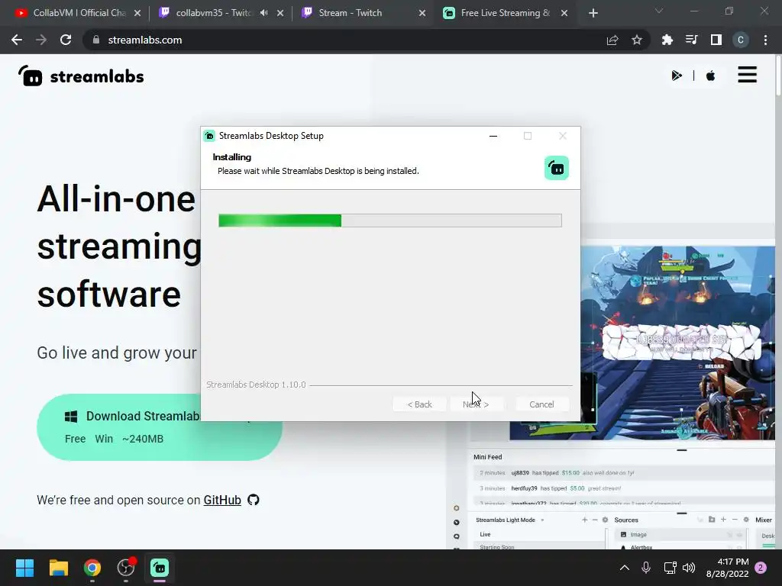The height and width of the screenshot is (586, 782).
Task: Open the taskbar volume control
Action: [689, 568]
